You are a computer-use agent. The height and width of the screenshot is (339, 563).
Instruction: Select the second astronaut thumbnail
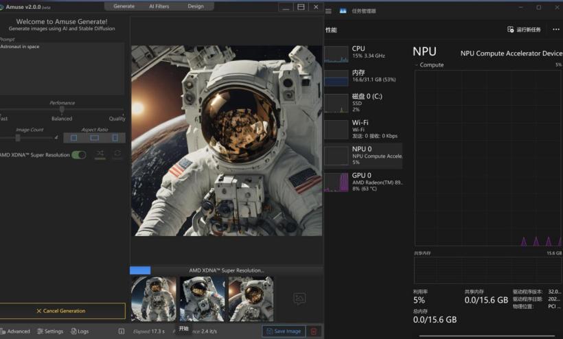[202, 299]
